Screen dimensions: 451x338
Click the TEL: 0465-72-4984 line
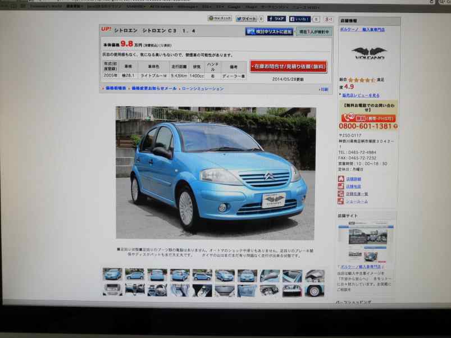[357, 152]
